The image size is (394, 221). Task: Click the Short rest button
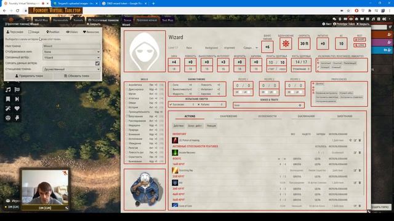click(x=360, y=39)
